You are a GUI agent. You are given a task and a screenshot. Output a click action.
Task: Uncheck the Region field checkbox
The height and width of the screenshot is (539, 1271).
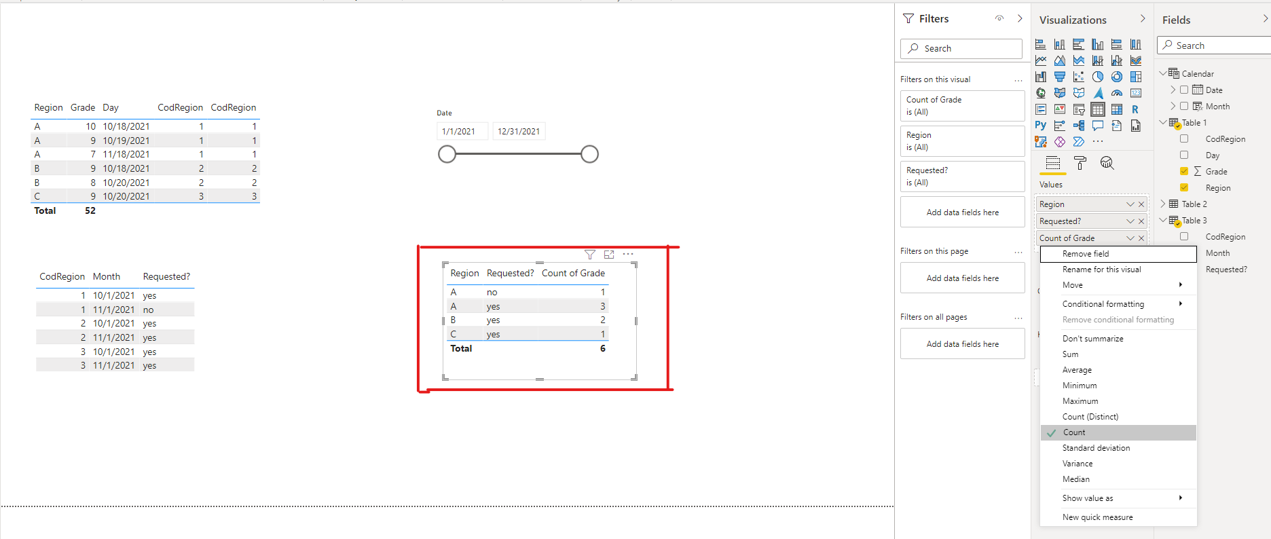[x=1184, y=187]
